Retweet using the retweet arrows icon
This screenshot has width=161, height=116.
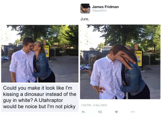100,112
